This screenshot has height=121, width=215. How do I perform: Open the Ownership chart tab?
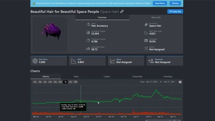137,77
